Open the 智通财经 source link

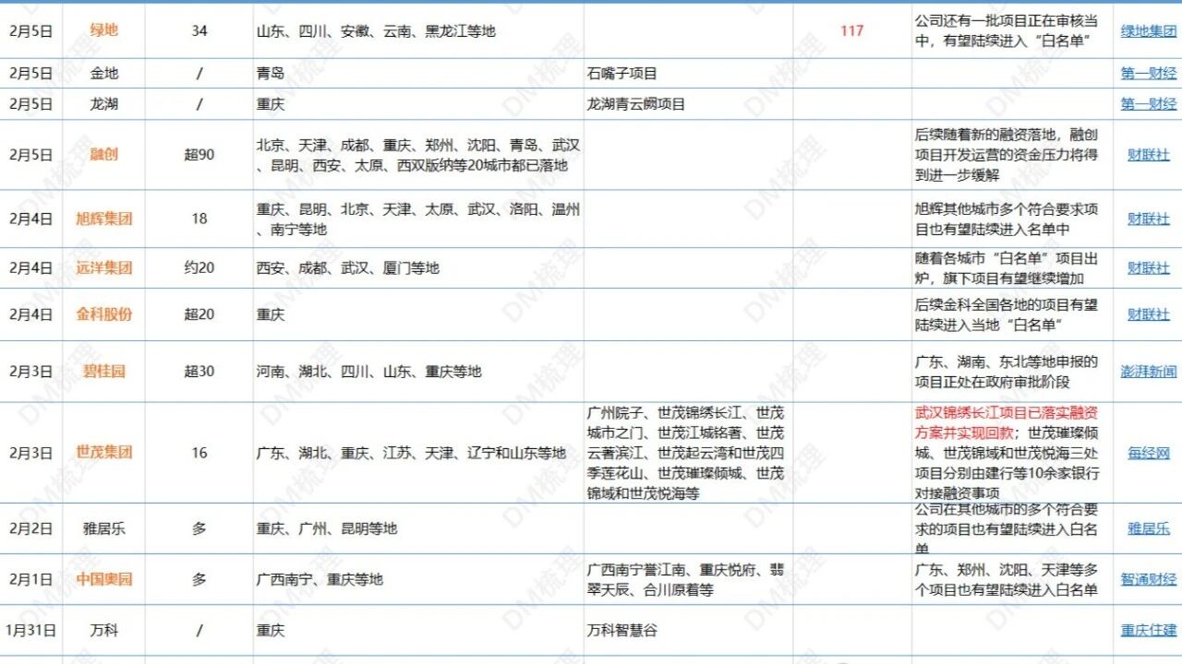[1149, 579]
